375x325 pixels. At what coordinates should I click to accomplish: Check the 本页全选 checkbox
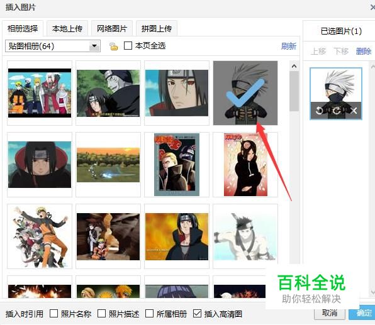pos(128,46)
